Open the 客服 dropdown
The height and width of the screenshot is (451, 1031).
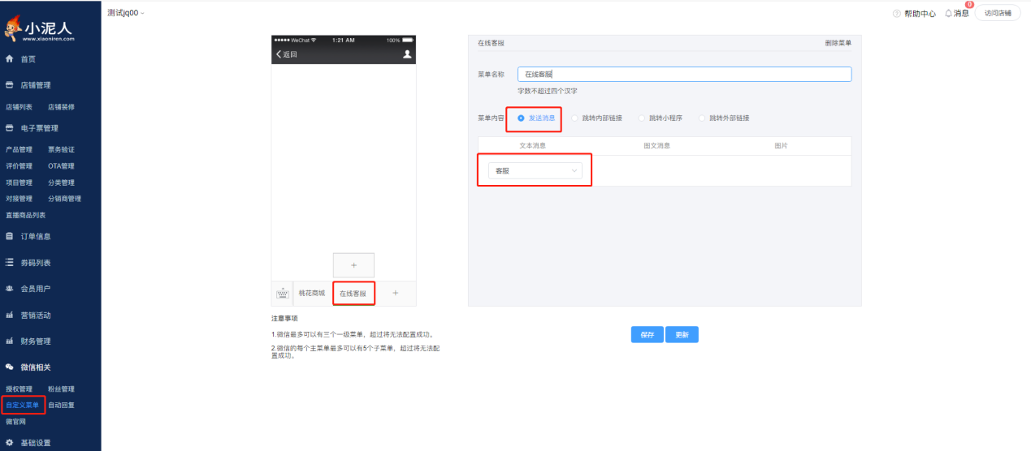[x=535, y=171]
